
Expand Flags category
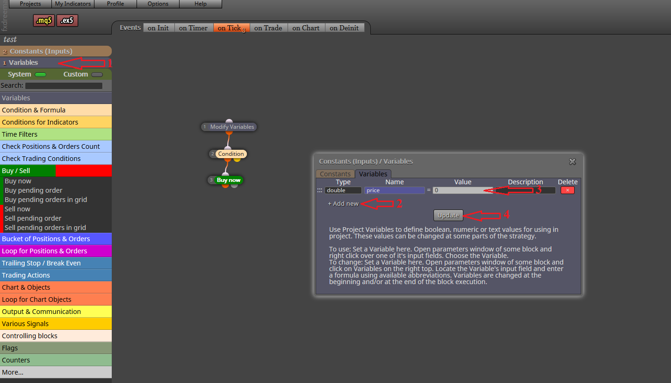(56, 348)
